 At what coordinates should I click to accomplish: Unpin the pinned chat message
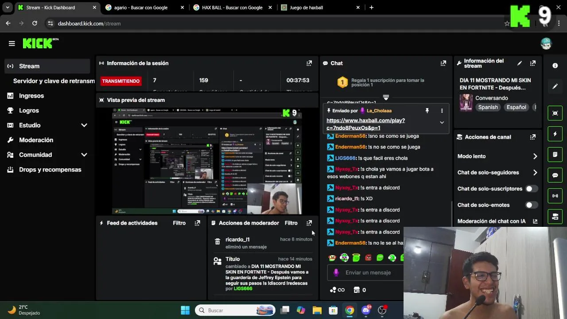(427, 111)
